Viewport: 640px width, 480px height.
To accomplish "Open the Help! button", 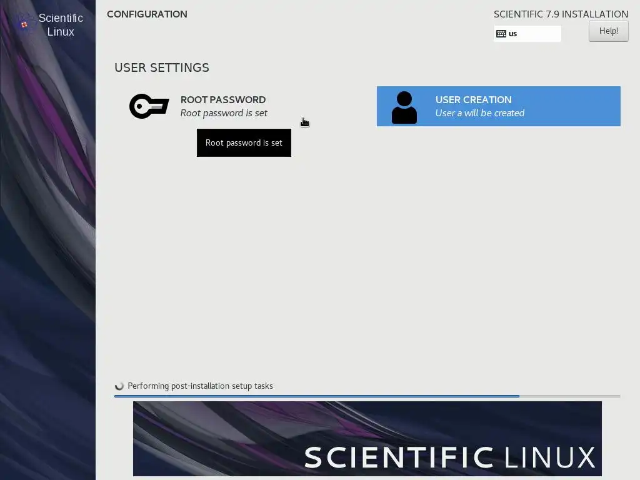I will (x=608, y=31).
